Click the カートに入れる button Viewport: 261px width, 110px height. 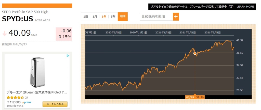click(x=55, y=104)
